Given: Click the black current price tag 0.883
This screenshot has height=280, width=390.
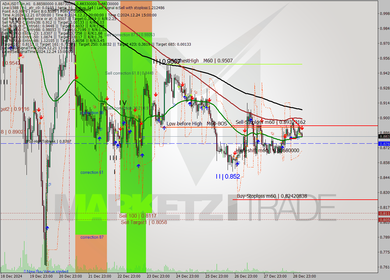Looking at the screenshot, I should point(384,136).
